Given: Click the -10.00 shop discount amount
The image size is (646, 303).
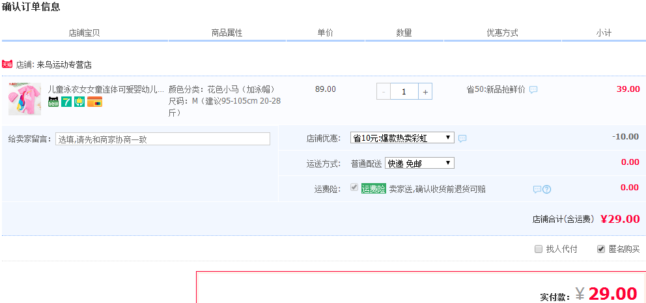Looking at the screenshot, I should point(625,136).
